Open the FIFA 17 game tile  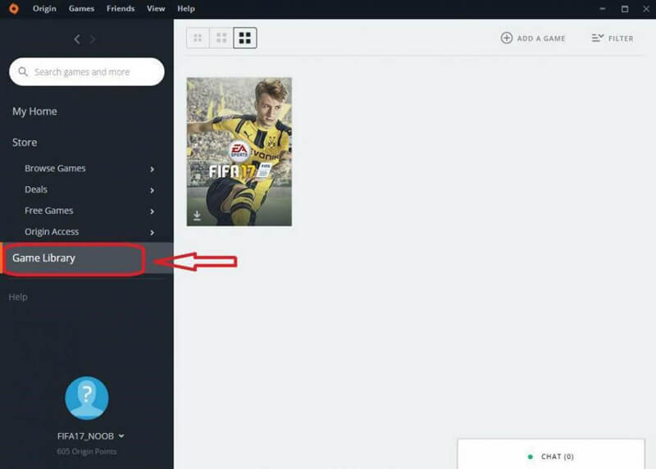[239, 152]
